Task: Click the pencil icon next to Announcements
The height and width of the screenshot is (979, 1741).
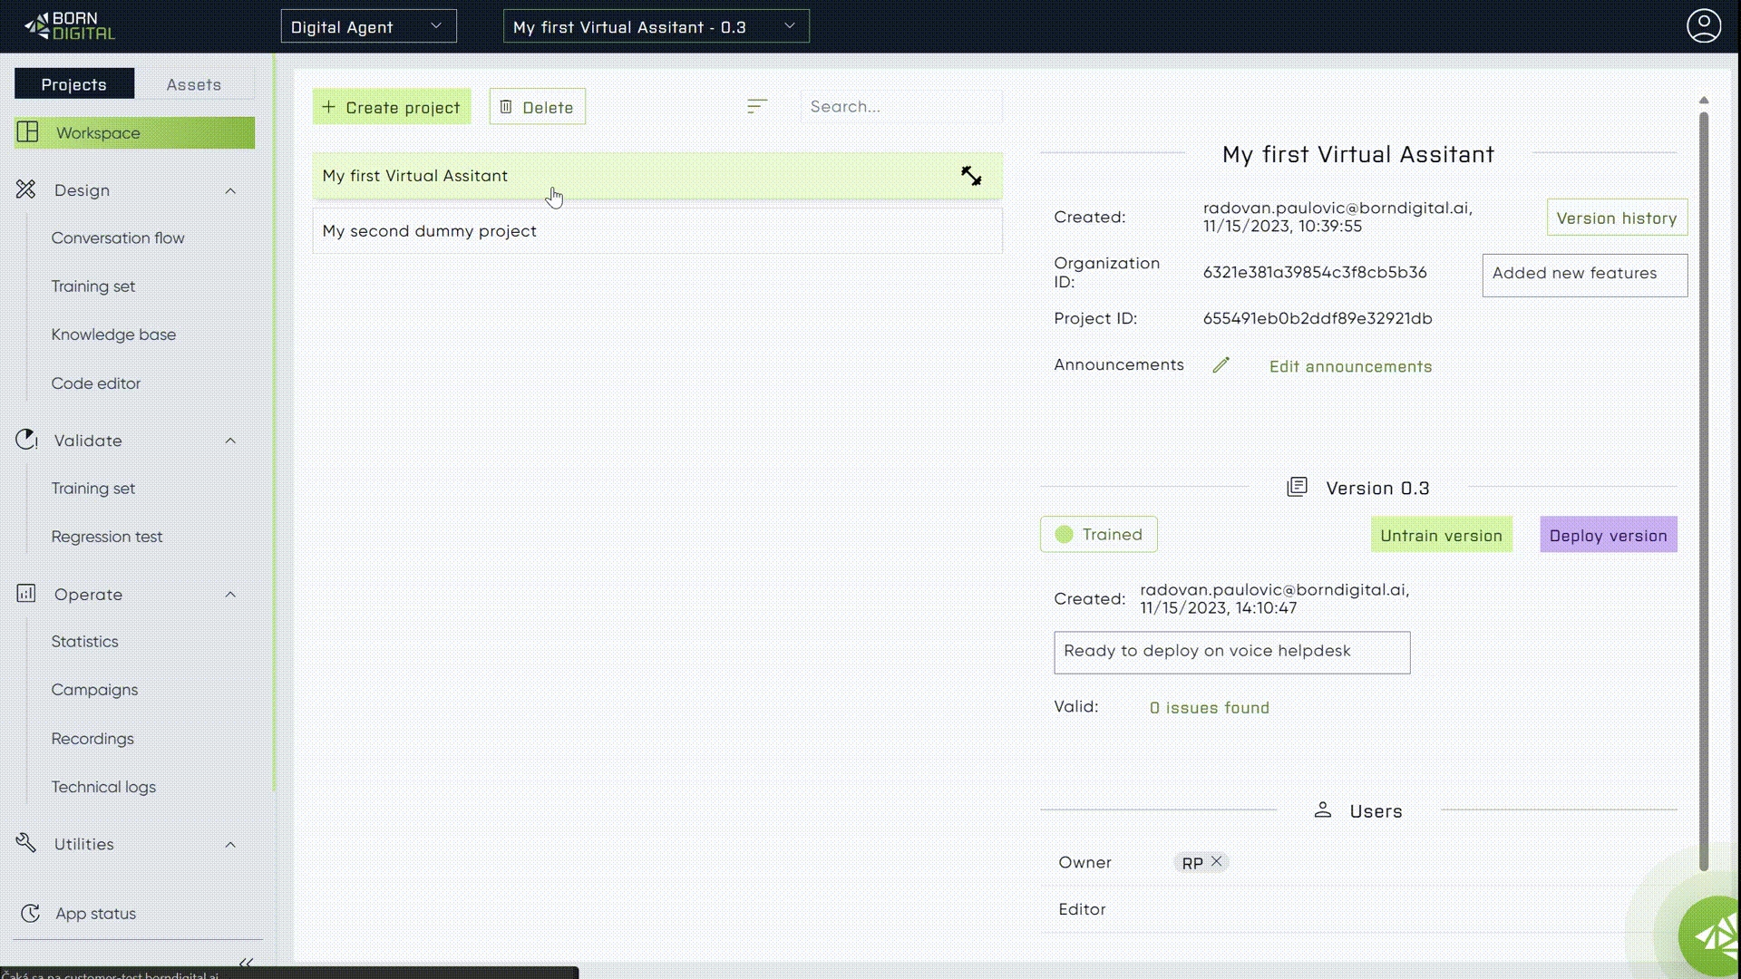Action: (x=1221, y=365)
